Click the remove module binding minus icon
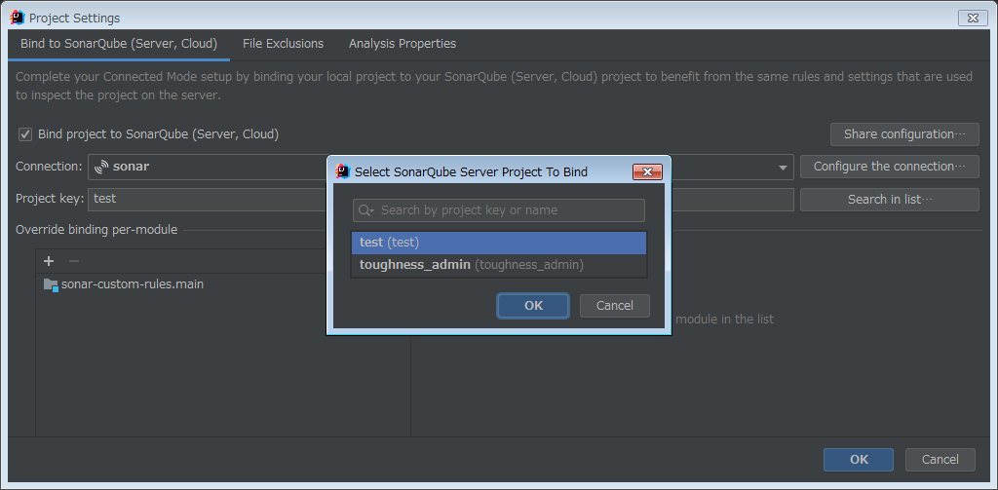 coord(74,261)
